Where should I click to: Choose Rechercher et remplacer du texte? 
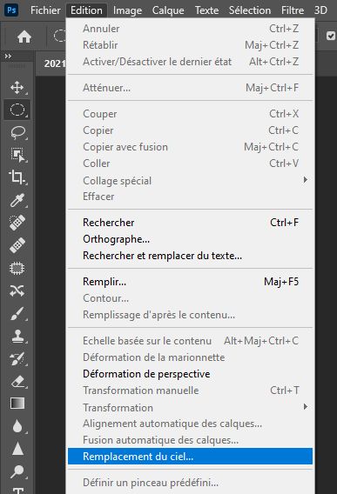click(x=191, y=256)
